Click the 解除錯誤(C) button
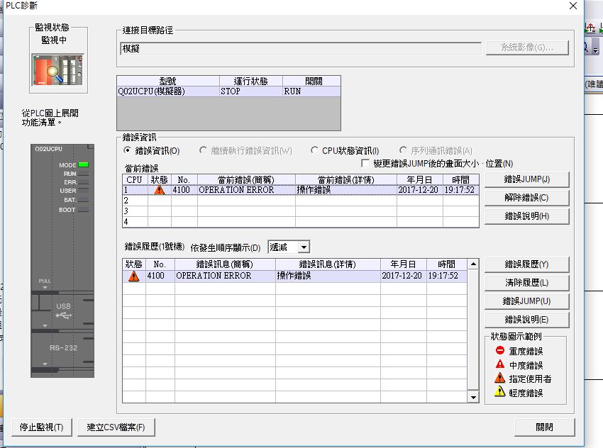Viewport: 603px width, 448px height. (x=526, y=198)
